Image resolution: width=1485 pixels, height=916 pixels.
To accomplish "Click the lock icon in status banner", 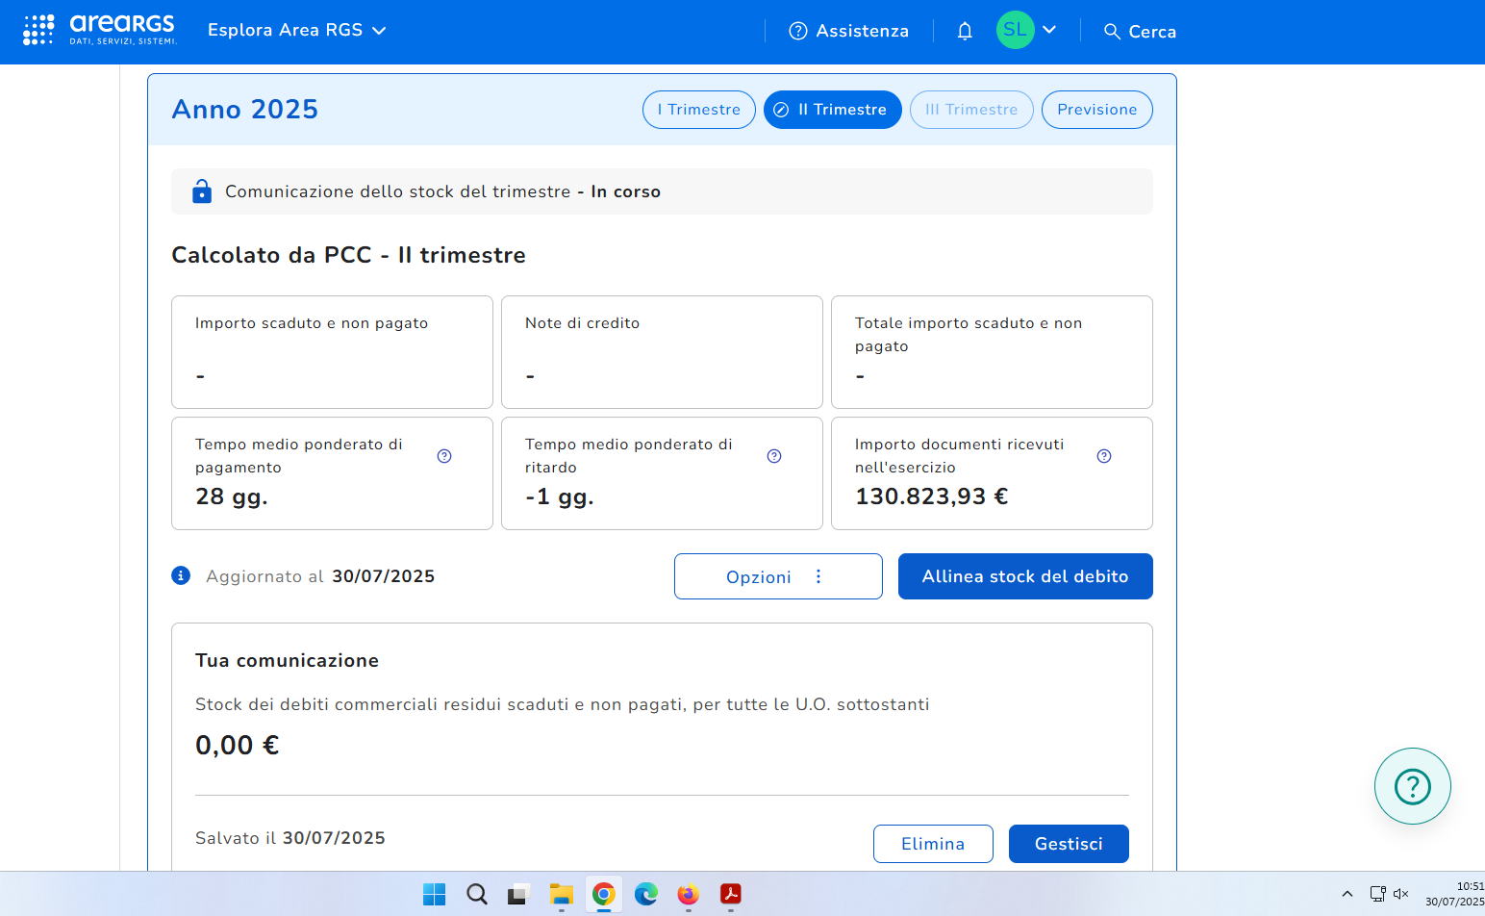I will (x=202, y=191).
